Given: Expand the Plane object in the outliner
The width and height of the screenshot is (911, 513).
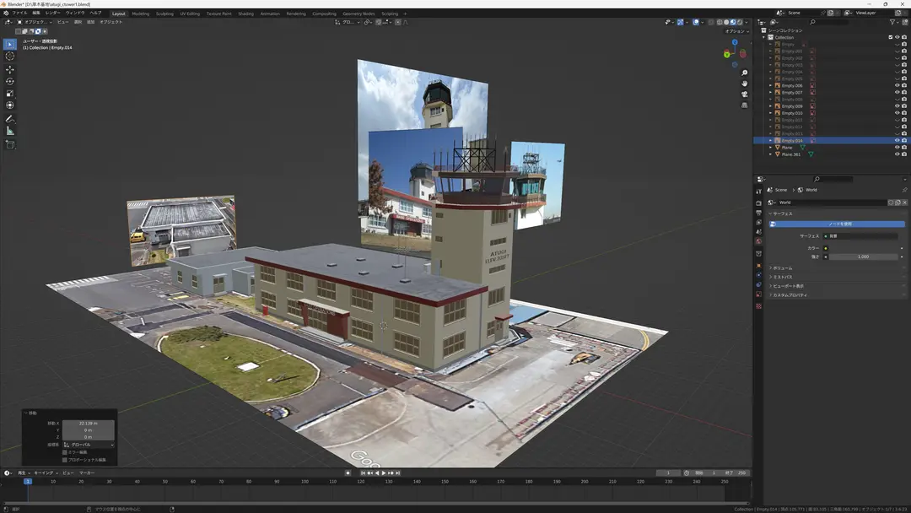Looking at the screenshot, I should coord(771,148).
